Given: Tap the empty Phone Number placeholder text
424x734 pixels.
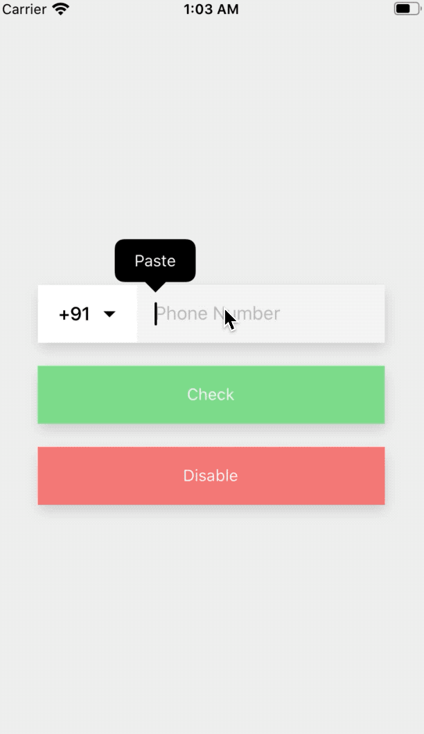Looking at the screenshot, I should pos(217,314).
